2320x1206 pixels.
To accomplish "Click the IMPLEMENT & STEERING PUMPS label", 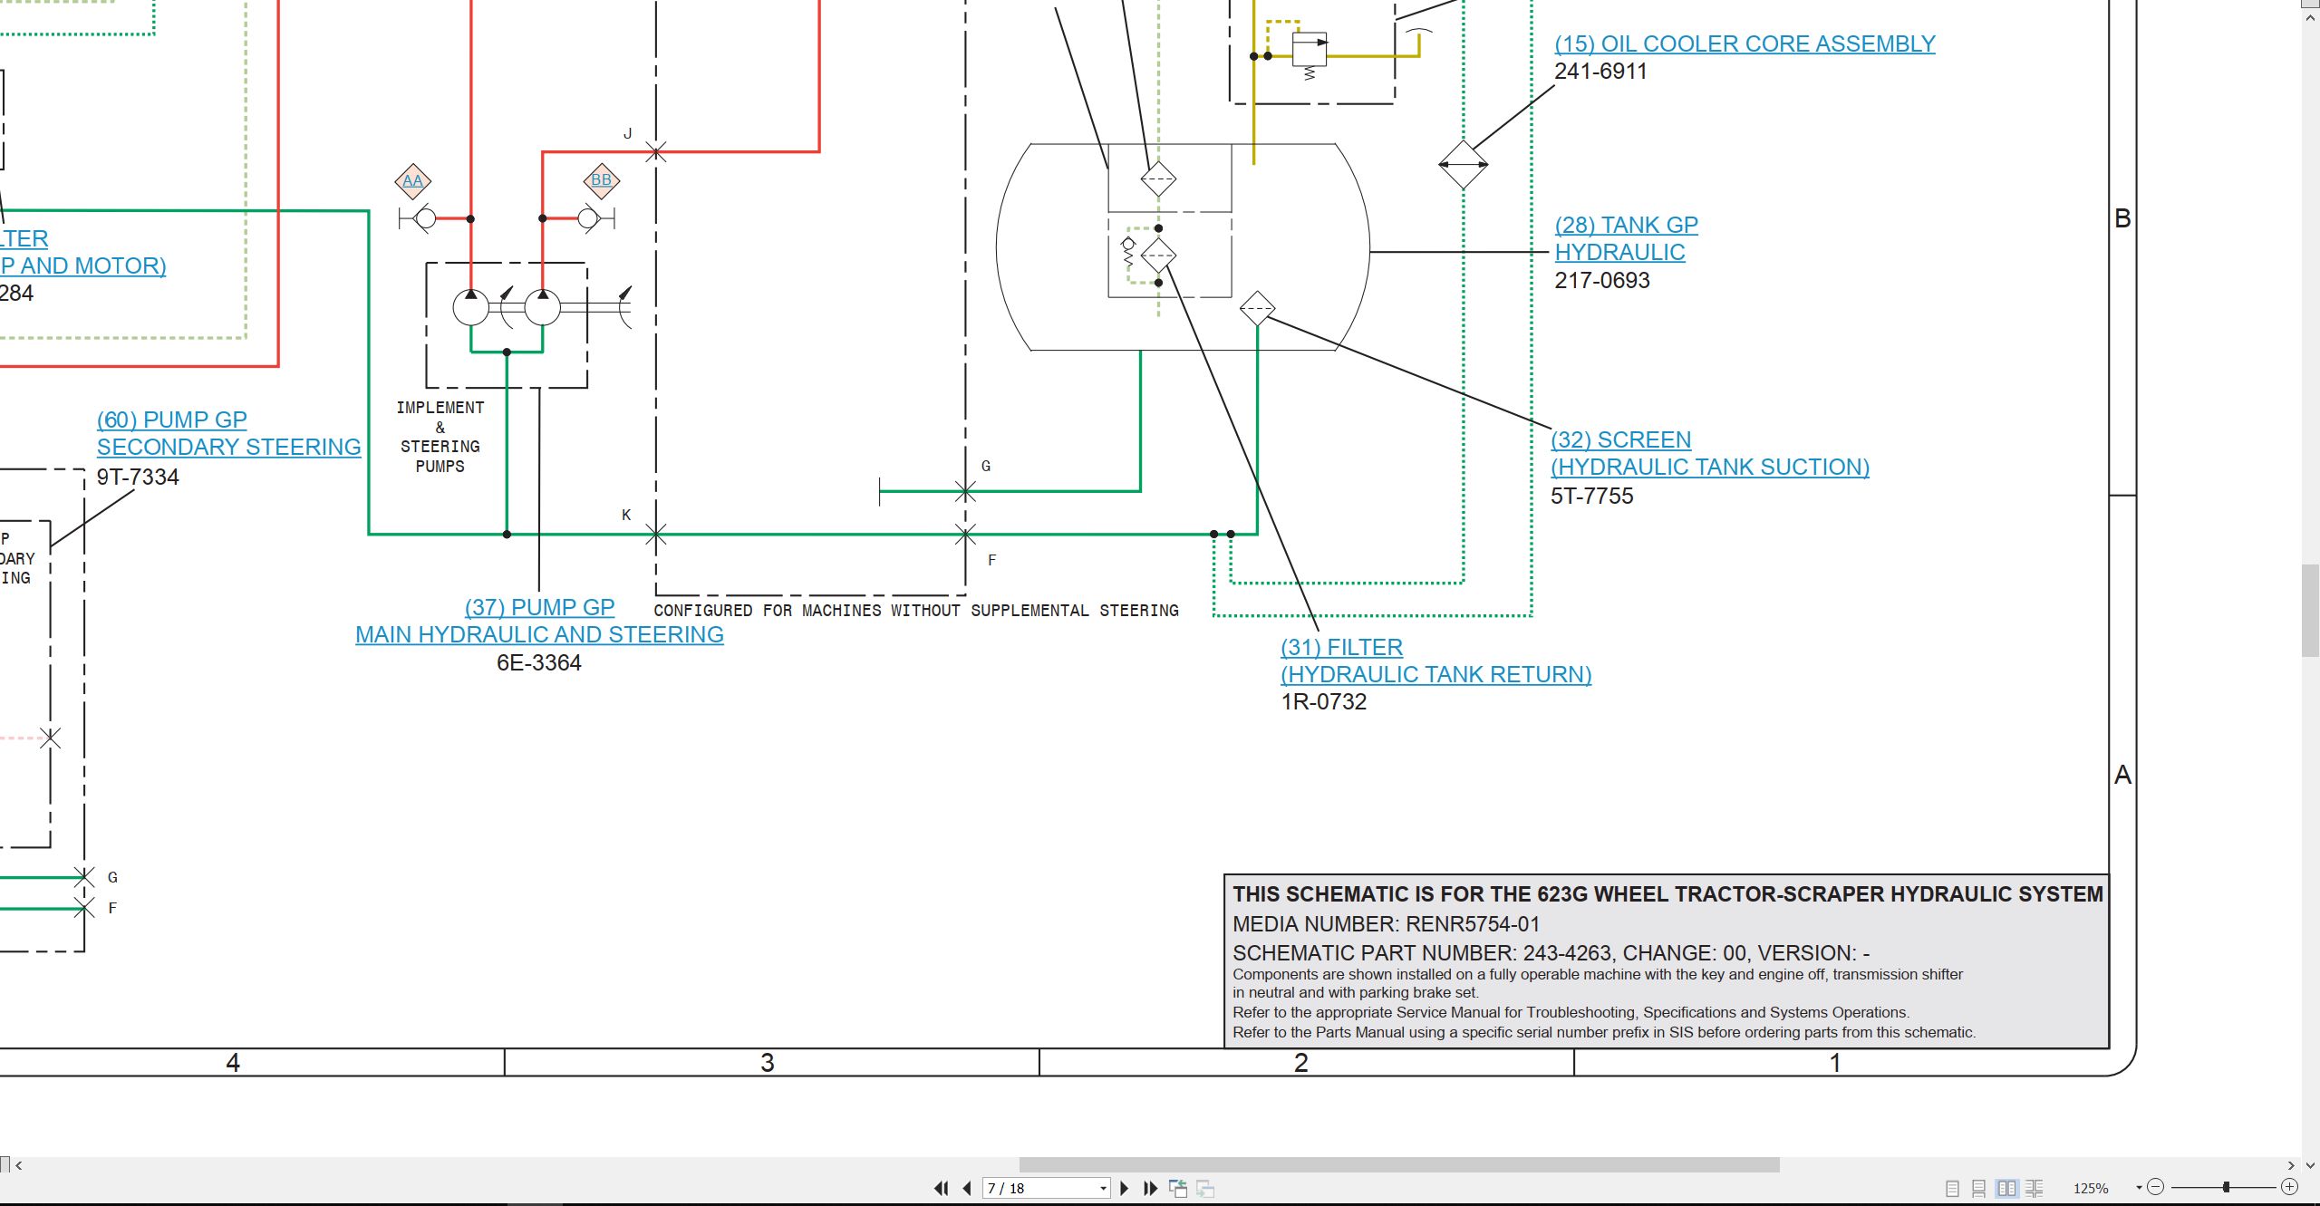I will click(x=440, y=437).
